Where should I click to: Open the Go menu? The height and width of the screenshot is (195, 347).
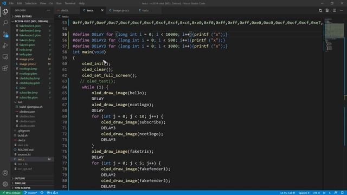pos(51,3)
